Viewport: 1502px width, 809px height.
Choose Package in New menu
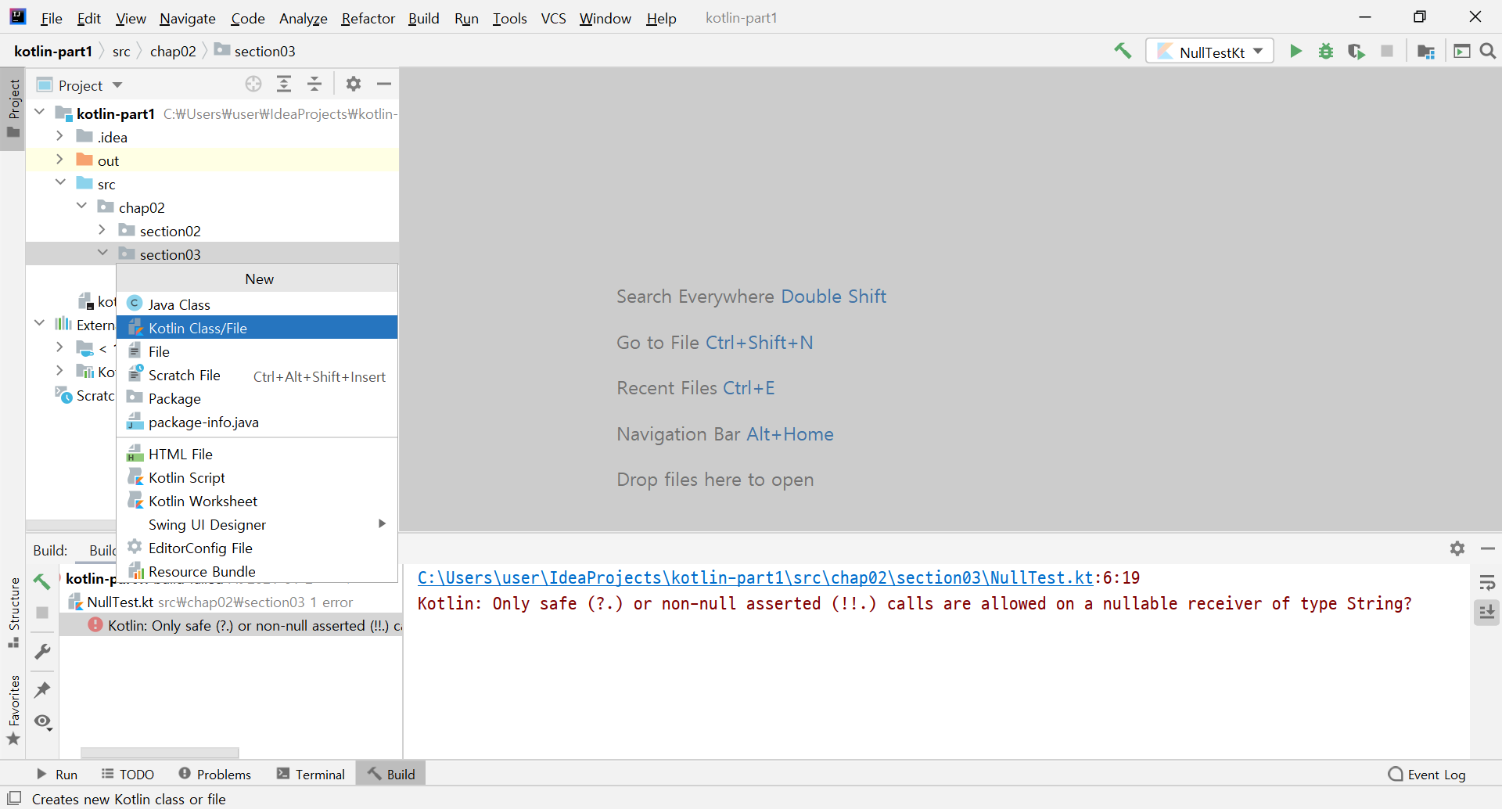click(257, 399)
